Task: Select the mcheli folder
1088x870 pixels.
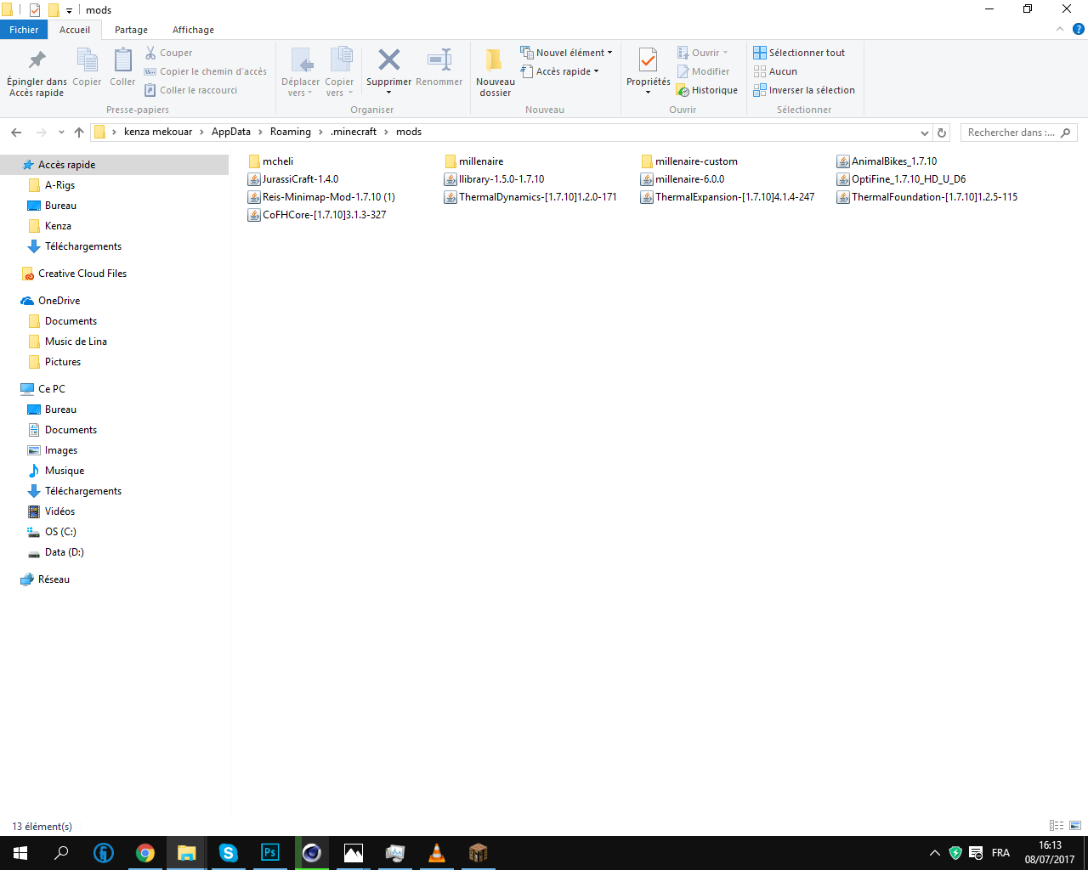Action: (x=271, y=161)
